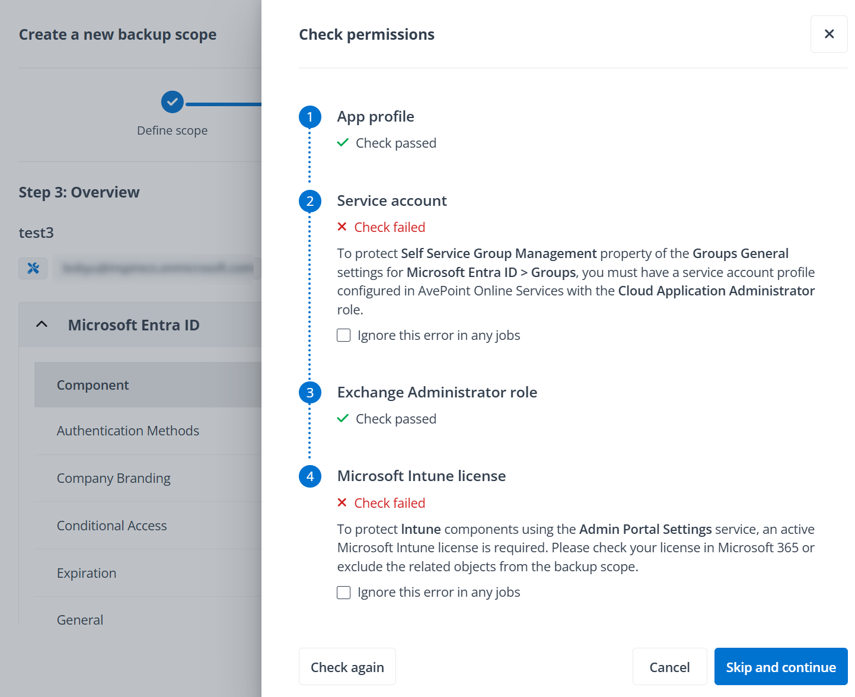Click the step 1 App profile number badge

pos(310,117)
